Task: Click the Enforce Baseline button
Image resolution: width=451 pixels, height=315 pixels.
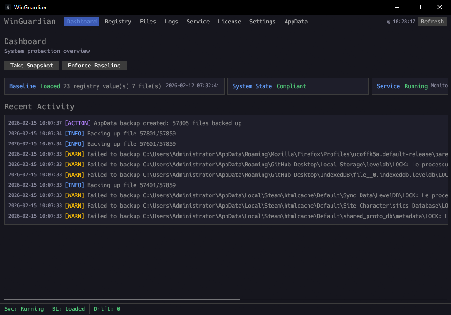Action: pyautogui.click(x=94, y=66)
